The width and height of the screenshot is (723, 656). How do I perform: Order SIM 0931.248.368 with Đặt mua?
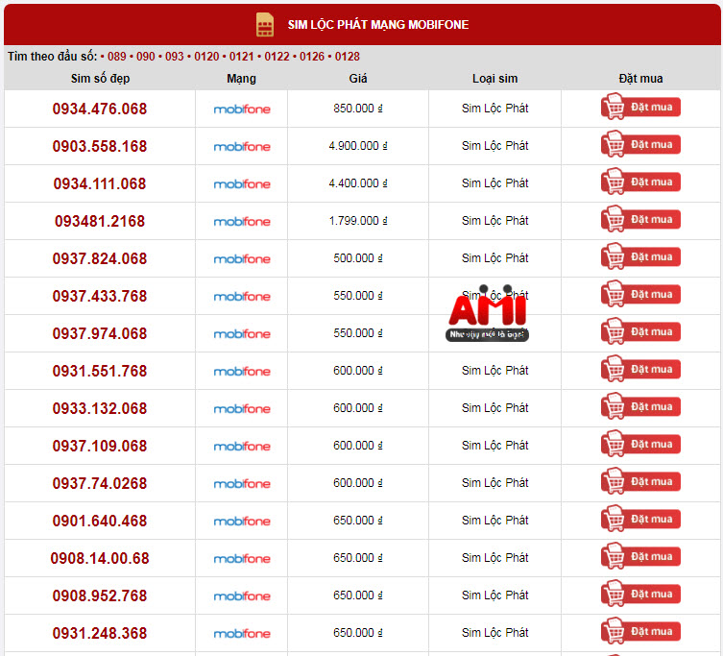(640, 631)
